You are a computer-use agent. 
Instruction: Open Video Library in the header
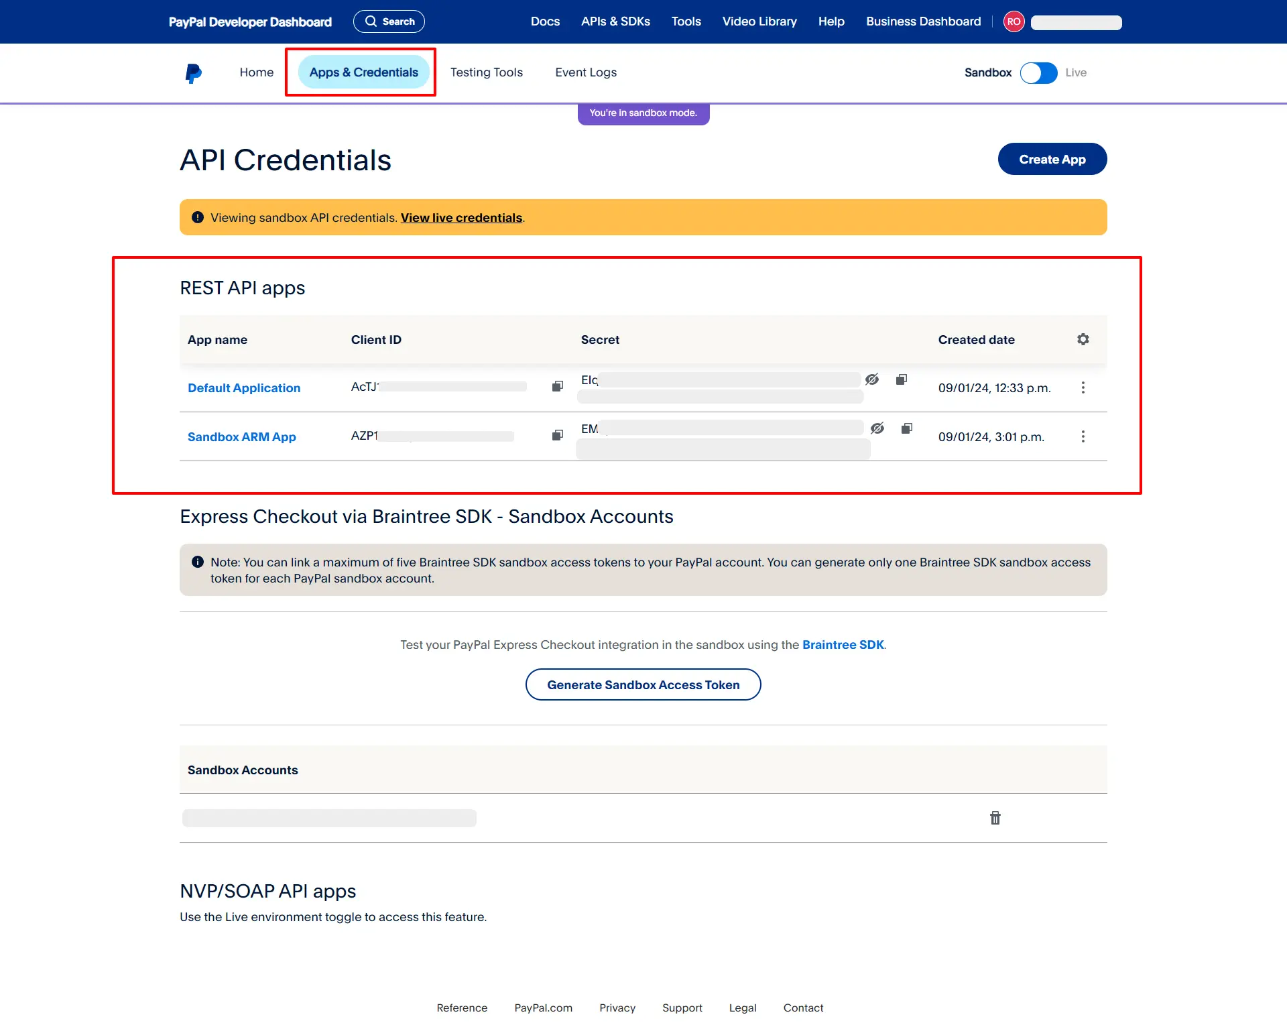(759, 21)
